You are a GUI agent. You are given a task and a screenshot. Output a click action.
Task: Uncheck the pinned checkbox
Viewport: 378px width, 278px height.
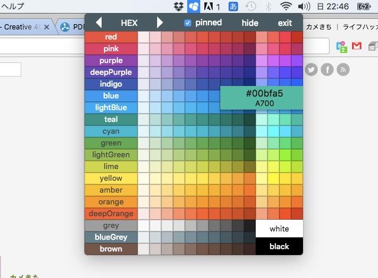pyautogui.click(x=188, y=23)
